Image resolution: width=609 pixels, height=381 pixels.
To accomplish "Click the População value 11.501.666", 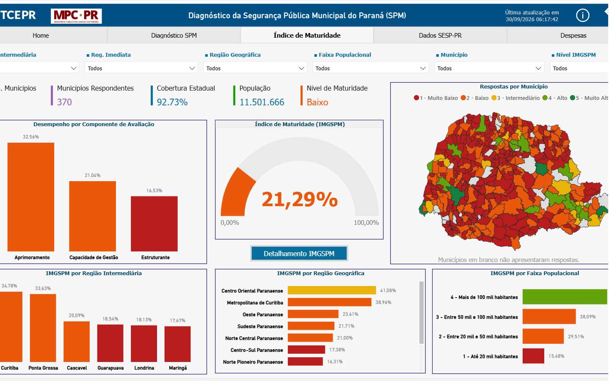I will (x=262, y=102).
